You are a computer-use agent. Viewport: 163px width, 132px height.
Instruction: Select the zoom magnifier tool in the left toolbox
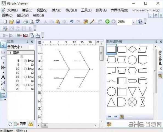pyautogui.click(x=3, y=89)
